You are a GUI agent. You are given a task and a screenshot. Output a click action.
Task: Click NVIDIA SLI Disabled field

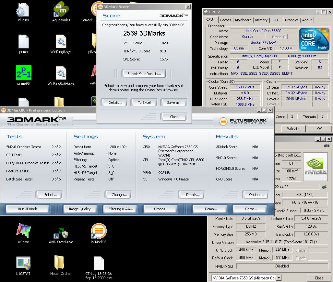click(x=282, y=266)
